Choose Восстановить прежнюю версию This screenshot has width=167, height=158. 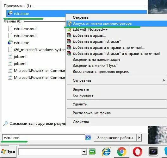[x=116, y=72]
